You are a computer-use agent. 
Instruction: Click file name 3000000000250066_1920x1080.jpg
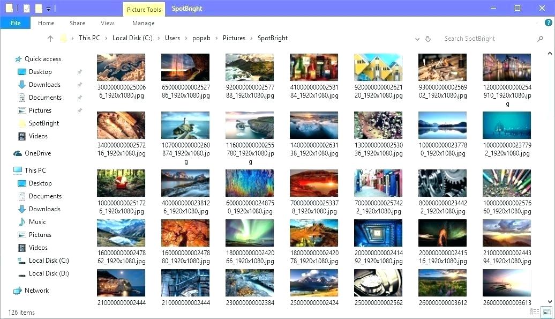pyautogui.click(x=122, y=91)
